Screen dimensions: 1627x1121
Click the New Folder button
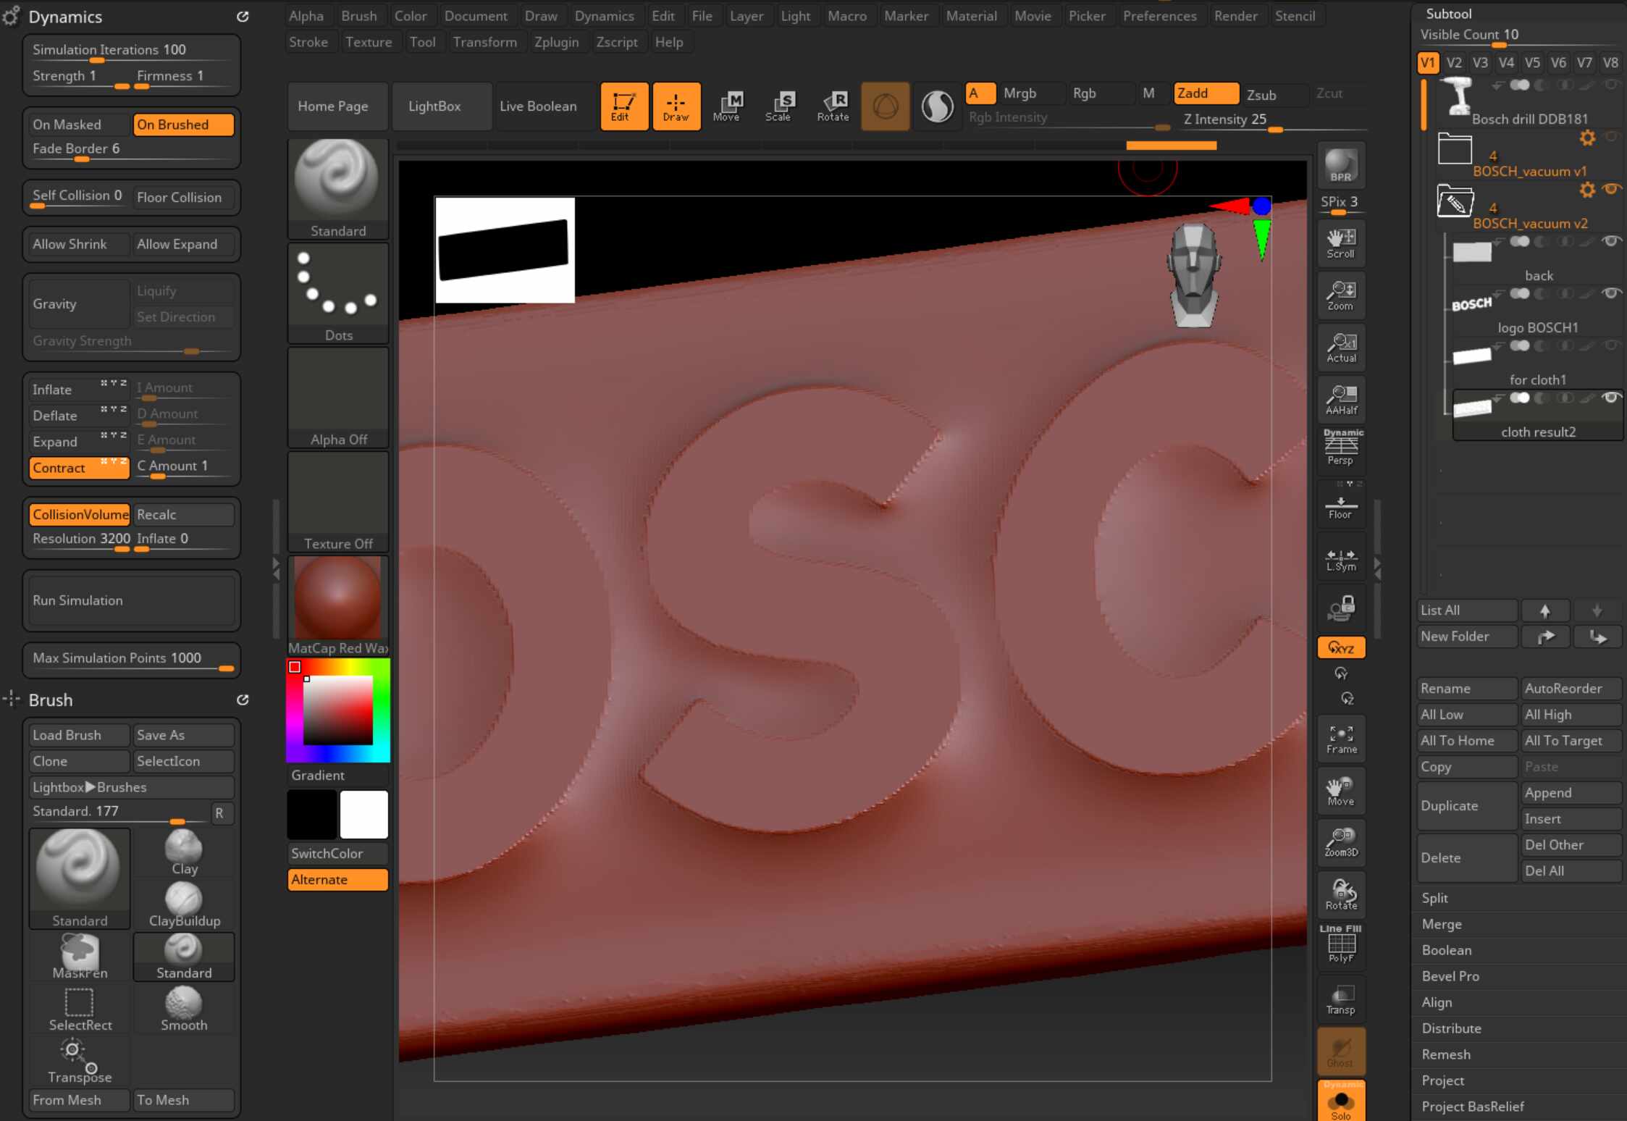click(x=1466, y=637)
